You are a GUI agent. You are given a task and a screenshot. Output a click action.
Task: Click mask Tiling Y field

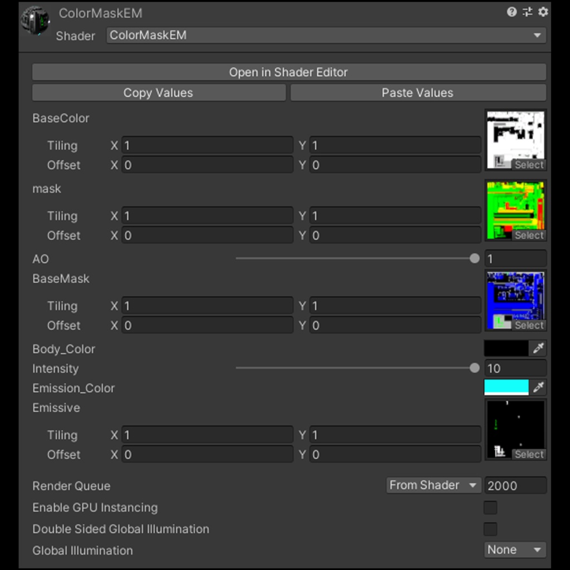coord(395,216)
